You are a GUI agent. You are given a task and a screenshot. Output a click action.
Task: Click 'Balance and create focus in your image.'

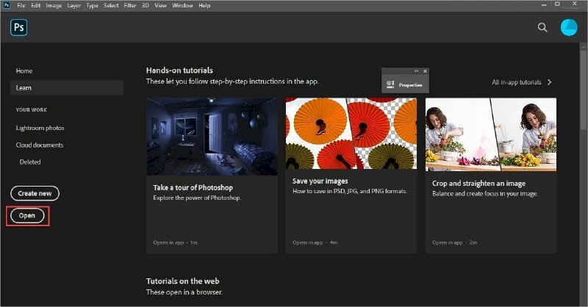[x=485, y=193]
